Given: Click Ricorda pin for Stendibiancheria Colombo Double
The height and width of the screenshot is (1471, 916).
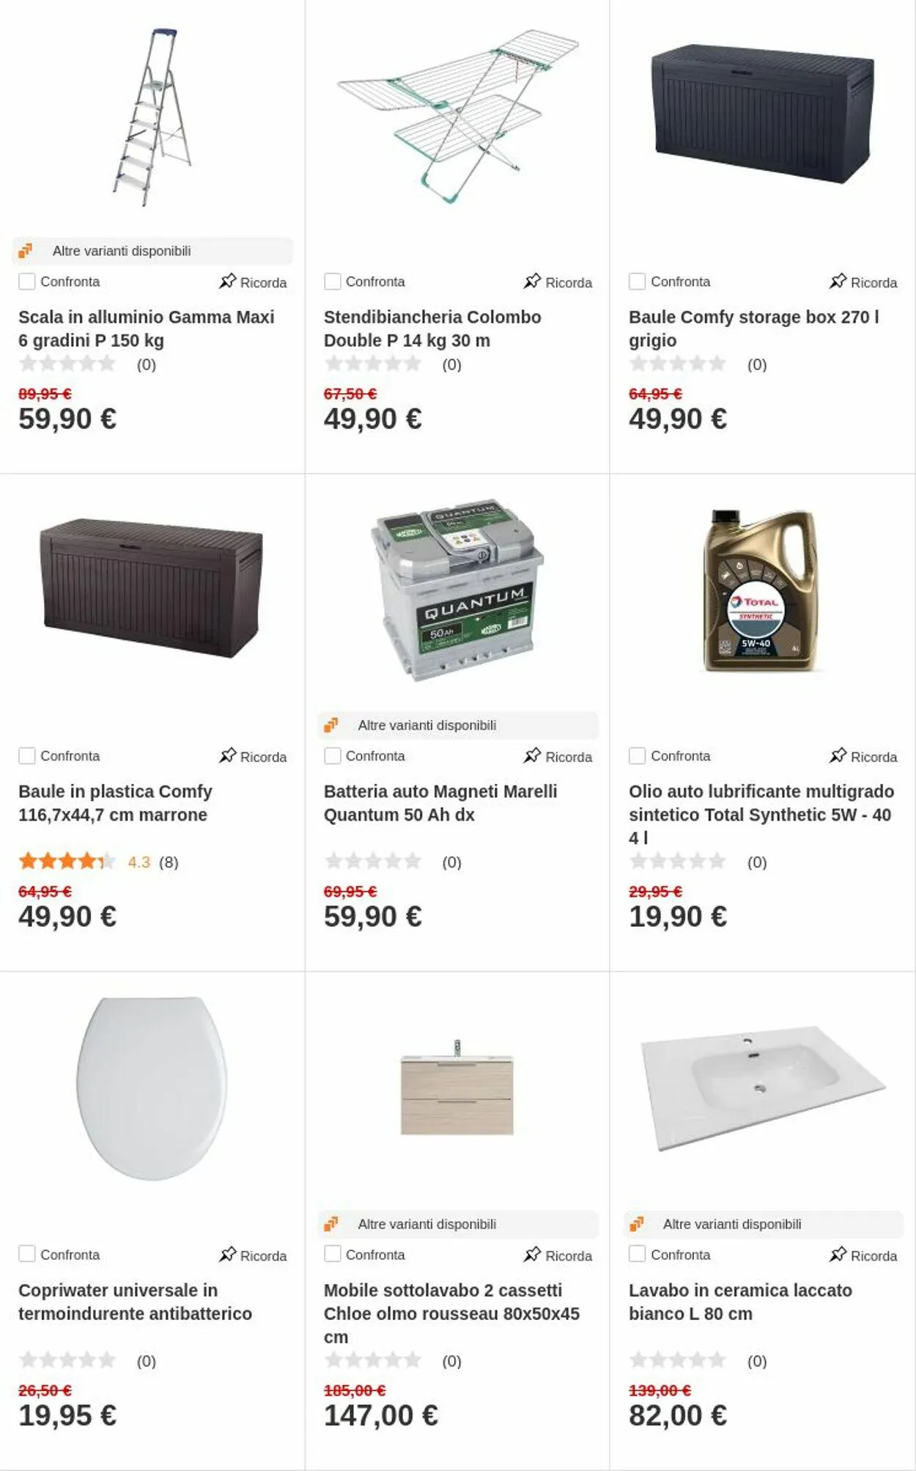Looking at the screenshot, I should pyautogui.click(x=558, y=282).
